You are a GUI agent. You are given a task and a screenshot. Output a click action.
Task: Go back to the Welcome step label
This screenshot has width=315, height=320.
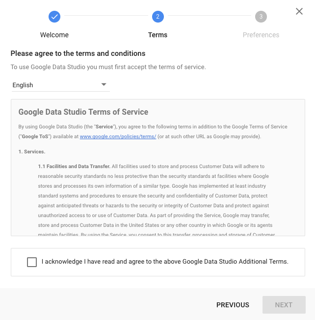click(x=54, y=35)
